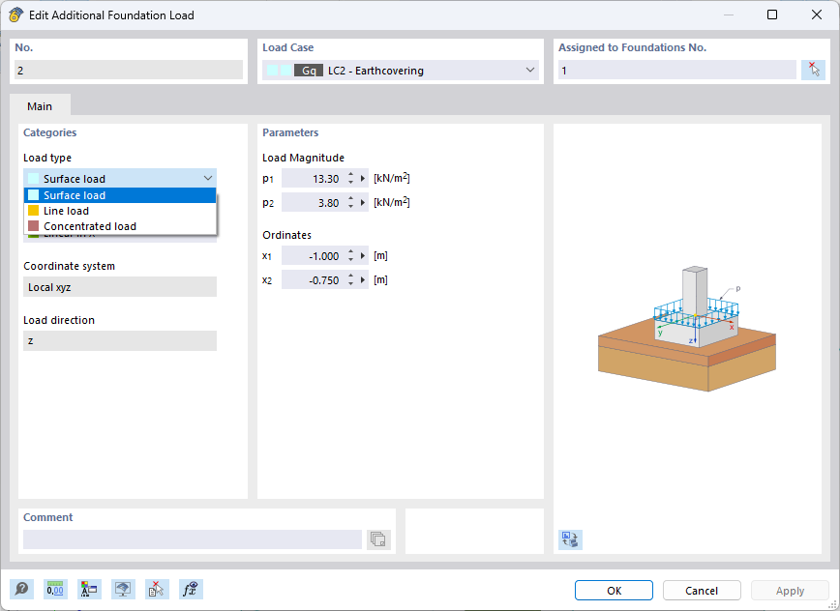Image resolution: width=840 pixels, height=611 pixels.
Task: Close the Edit Additional Foundation Load dialog
Action: point(817,15)
